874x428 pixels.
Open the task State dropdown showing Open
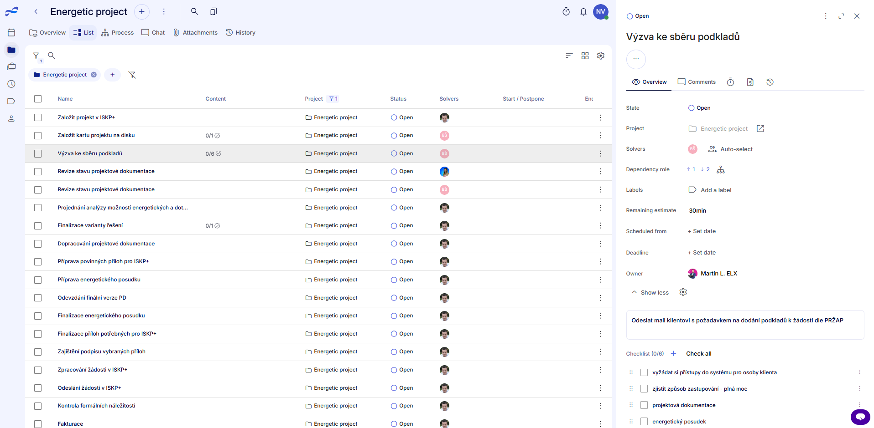tap(699, 108)
